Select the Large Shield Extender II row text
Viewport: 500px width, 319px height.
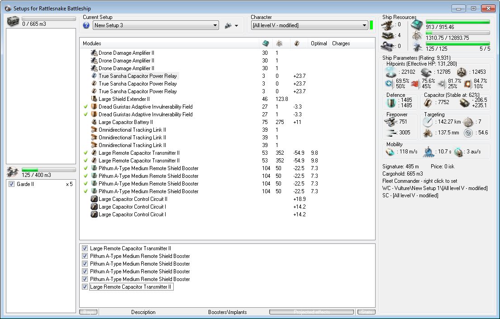(x=124, y=99)
